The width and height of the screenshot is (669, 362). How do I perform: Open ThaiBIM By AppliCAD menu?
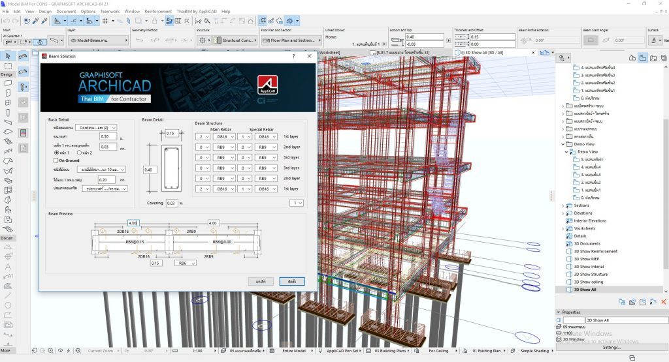coord(197,12)
